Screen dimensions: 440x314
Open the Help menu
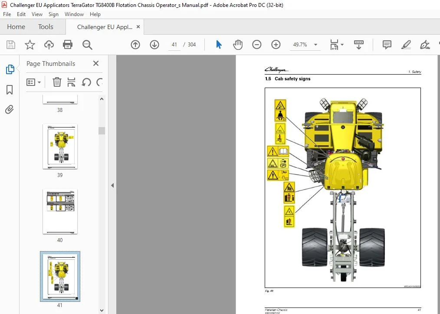tap(95, 14)
